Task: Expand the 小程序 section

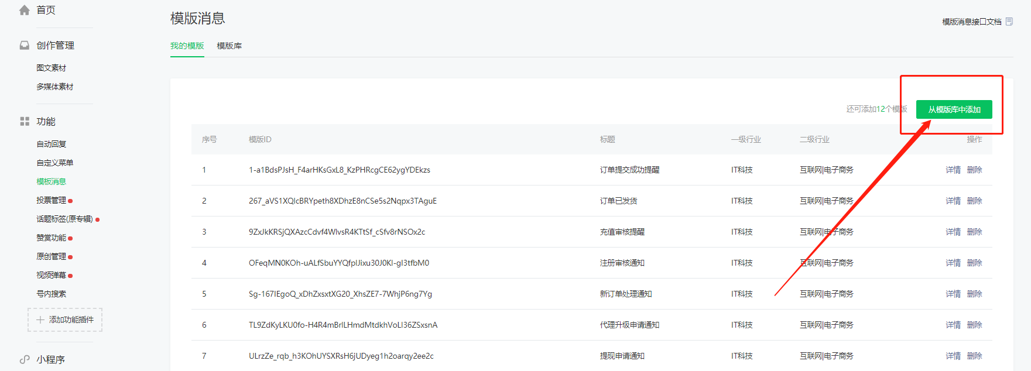Action: [x=50, y=359]
